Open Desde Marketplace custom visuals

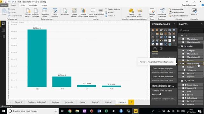point(131,13)
